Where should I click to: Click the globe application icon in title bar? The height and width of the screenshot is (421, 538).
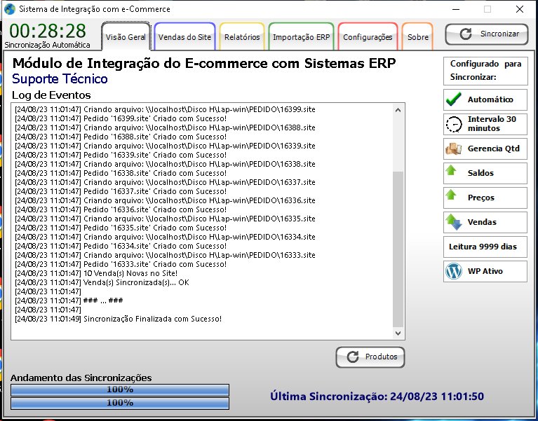[9, 9]
